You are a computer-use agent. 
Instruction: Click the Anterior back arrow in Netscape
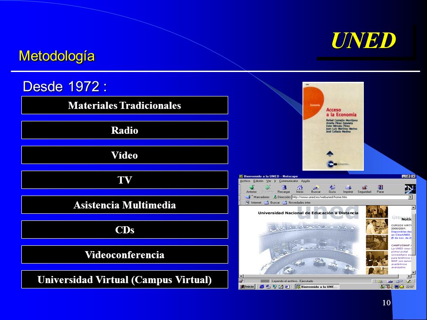point(251,189)
